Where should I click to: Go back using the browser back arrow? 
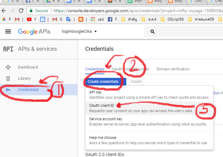click(4, 11)
